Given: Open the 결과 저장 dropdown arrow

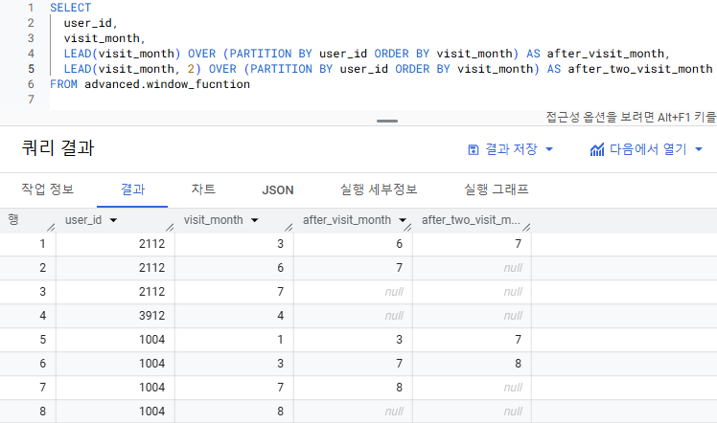Looking at the screenshot, I should coord(549,149).
